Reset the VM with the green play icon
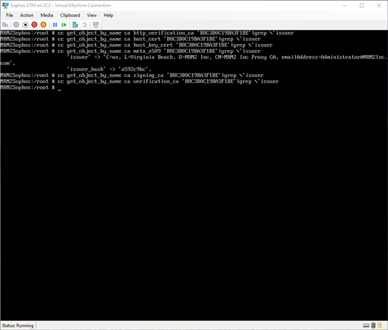Image resolution: width=388 pixels, height=330 pixels. tap(64, 25)
